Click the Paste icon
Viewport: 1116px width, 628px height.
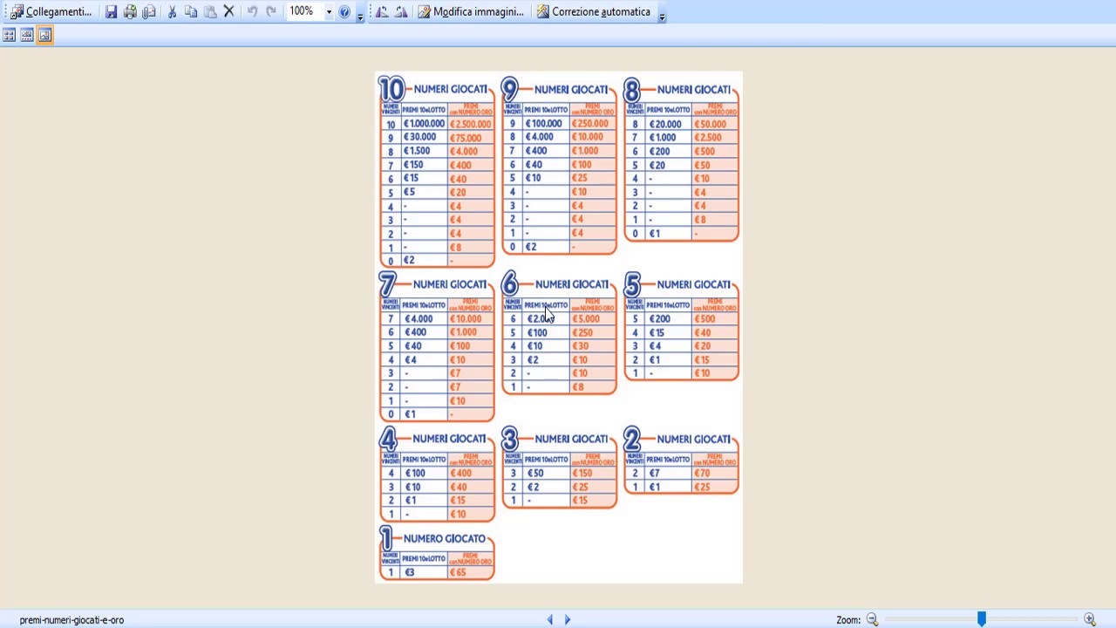210,11
